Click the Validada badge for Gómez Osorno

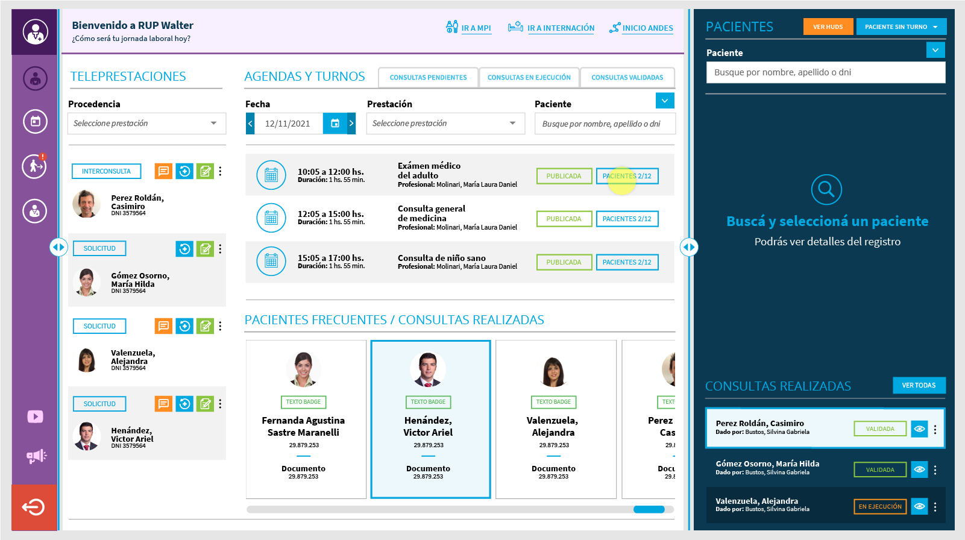tap(880, 469)
